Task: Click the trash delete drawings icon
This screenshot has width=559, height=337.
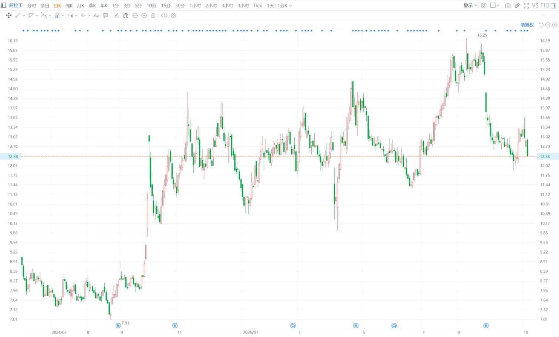Action: point(153,16)
